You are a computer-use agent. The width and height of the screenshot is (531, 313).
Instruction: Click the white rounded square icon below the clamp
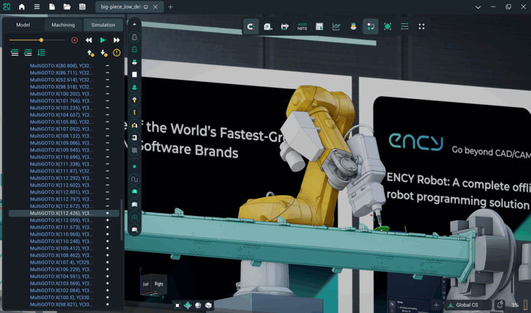click(134, 137)
